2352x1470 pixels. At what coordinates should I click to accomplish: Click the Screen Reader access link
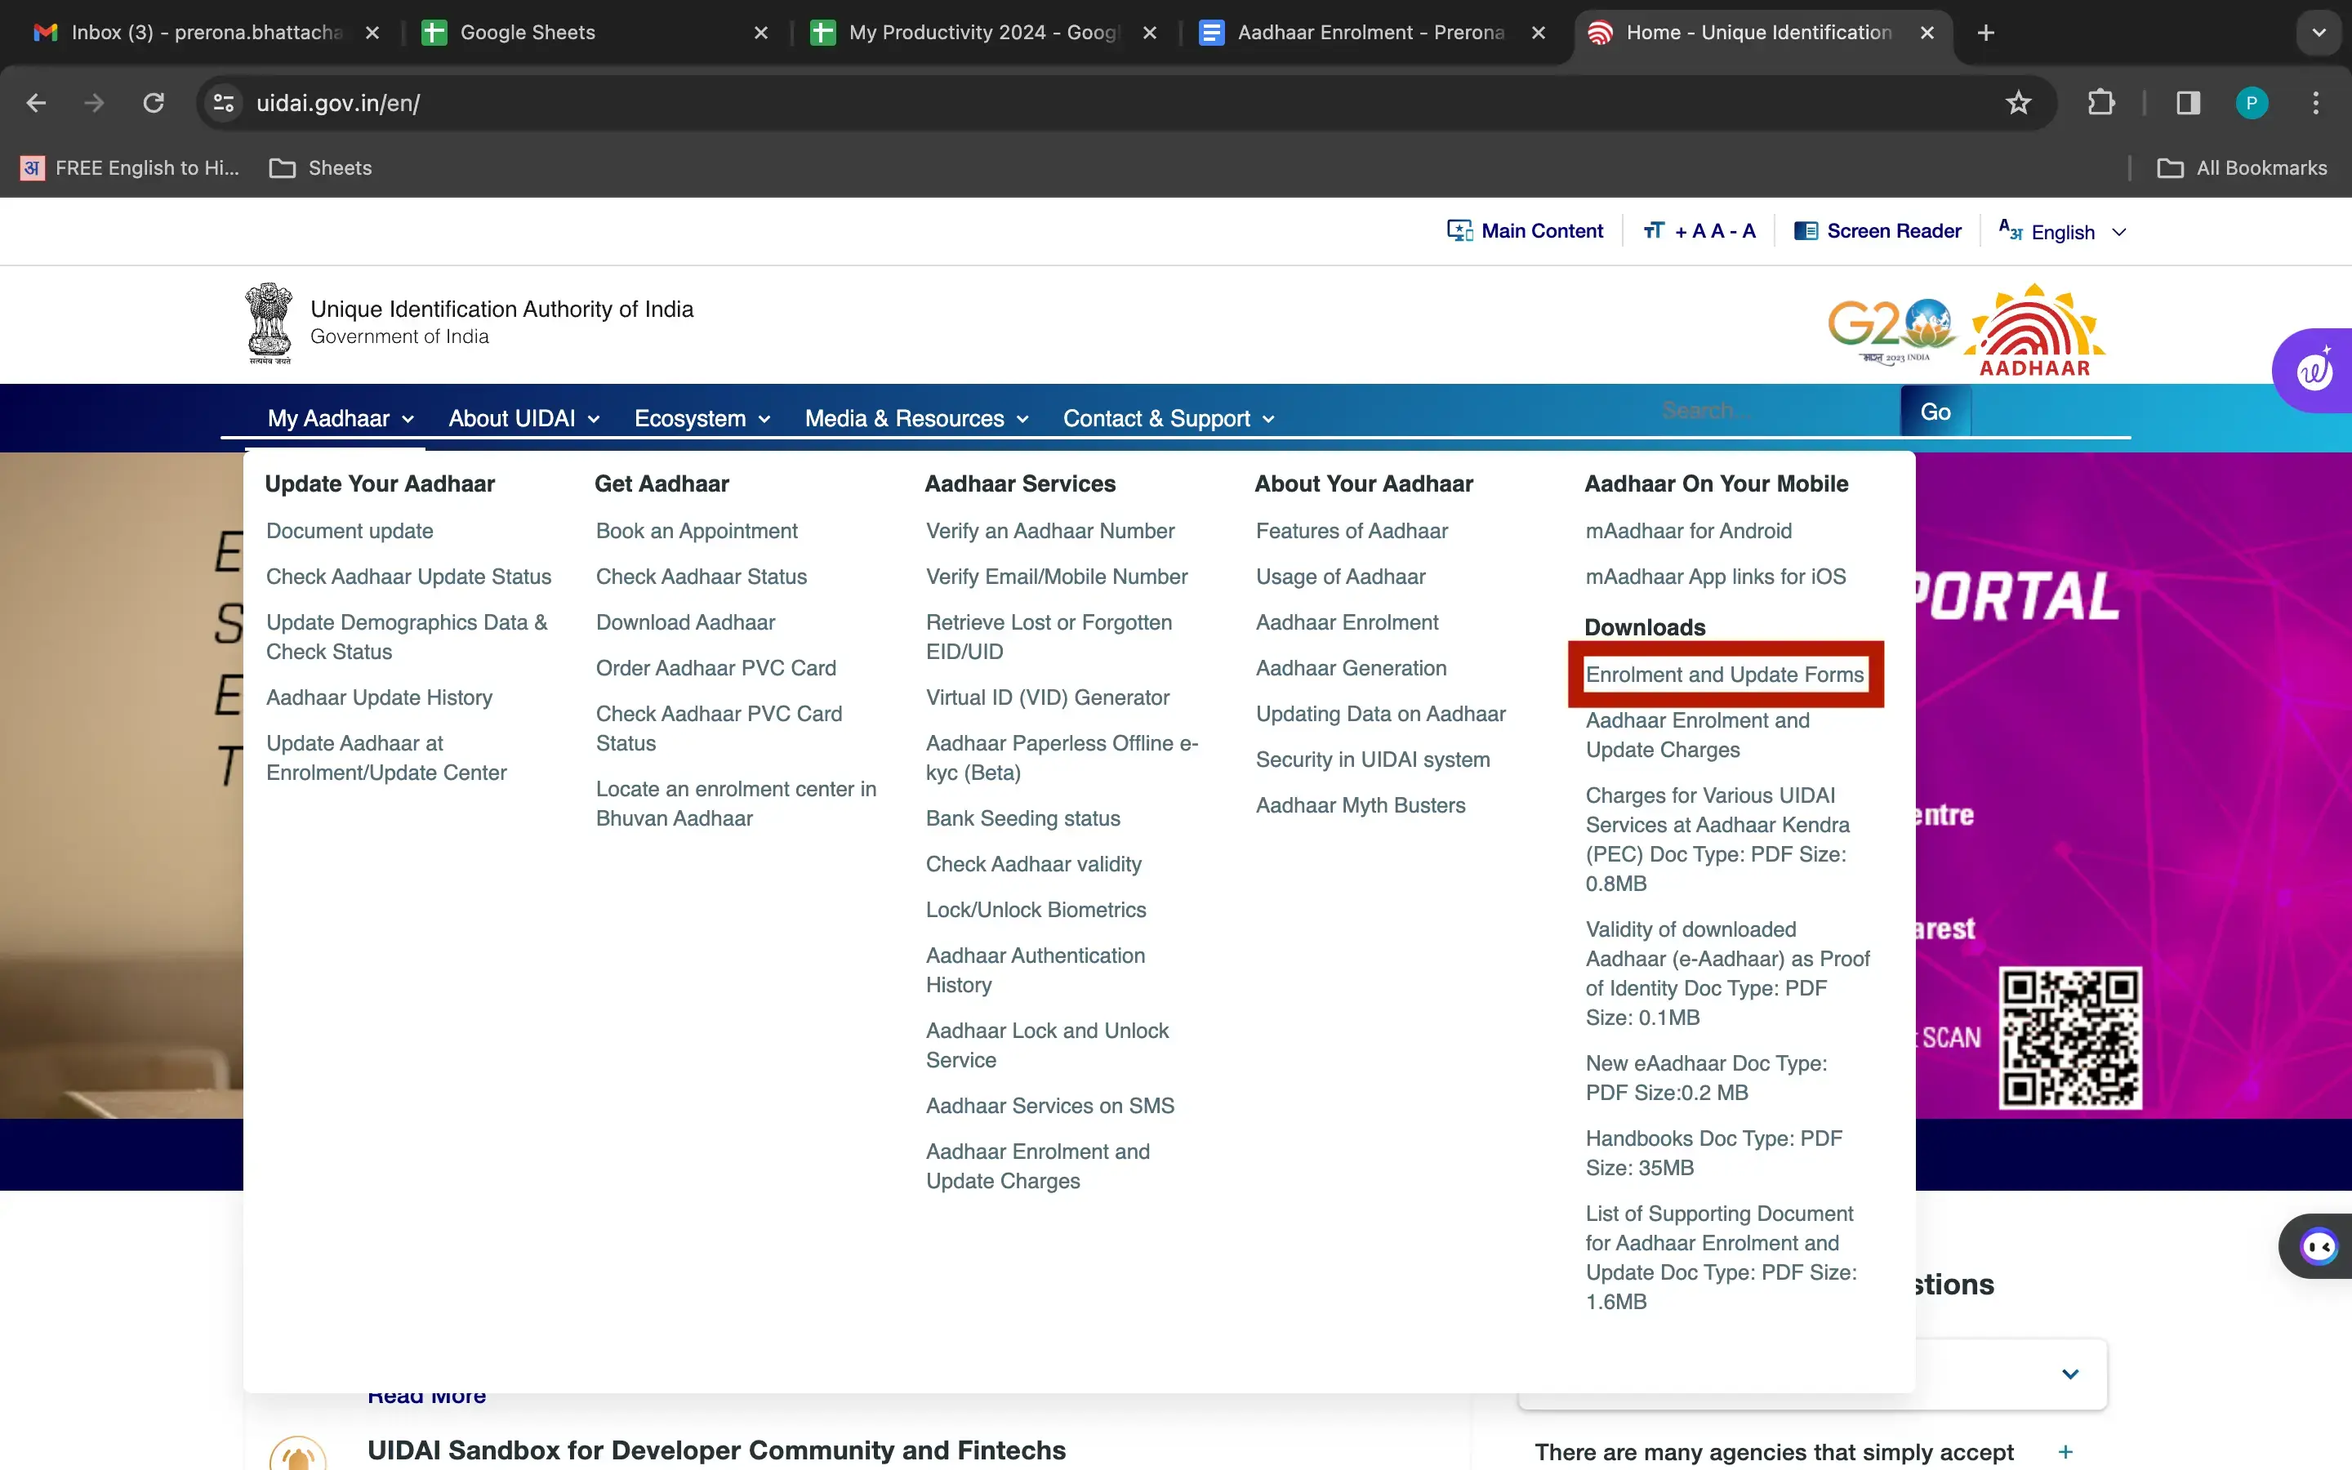click(1878, 231)
